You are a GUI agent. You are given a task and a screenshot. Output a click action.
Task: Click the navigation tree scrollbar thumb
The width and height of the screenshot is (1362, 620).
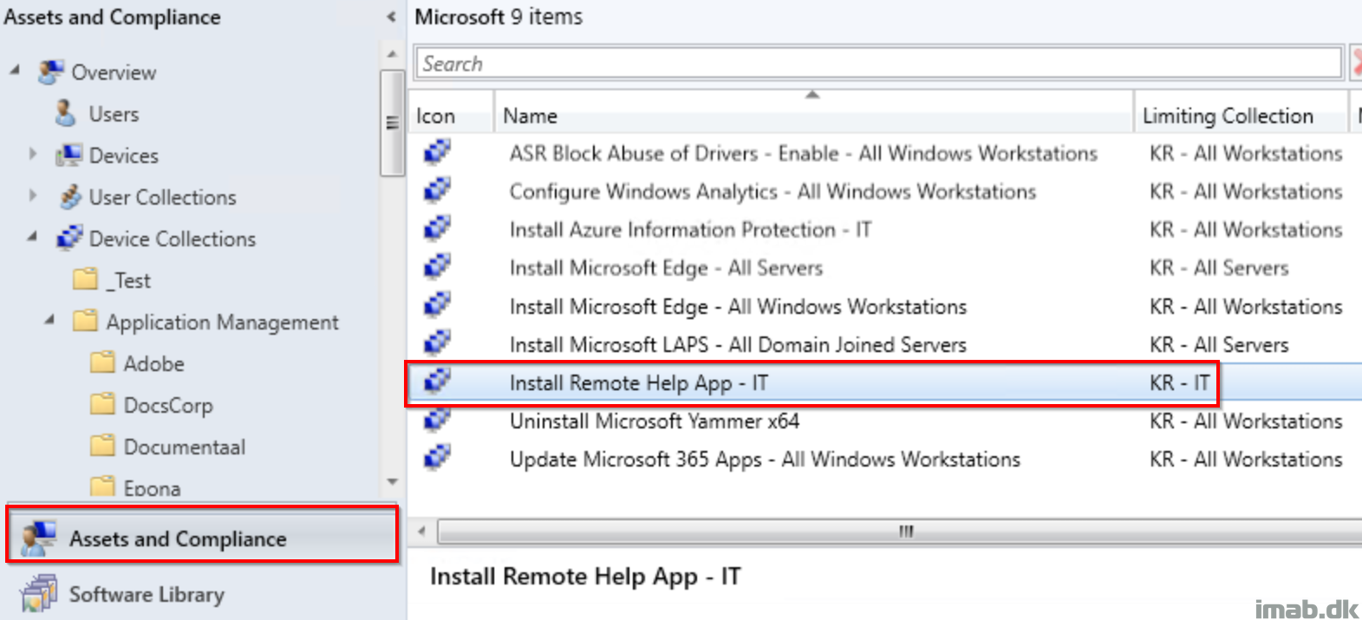click(392, 122)
